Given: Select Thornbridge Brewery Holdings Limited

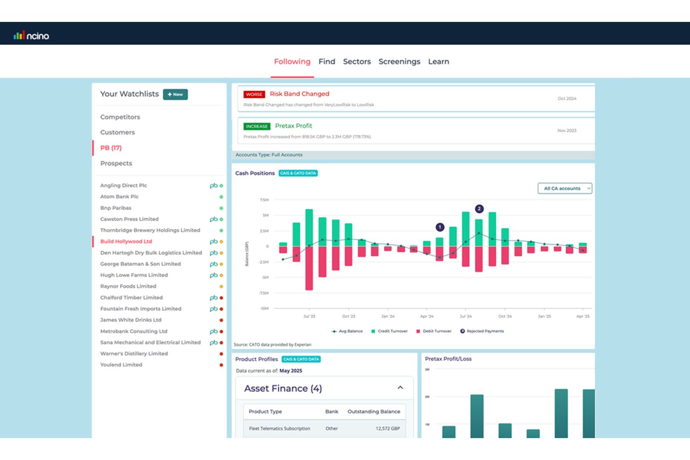Looking at the screenshot, I should 150,230.
